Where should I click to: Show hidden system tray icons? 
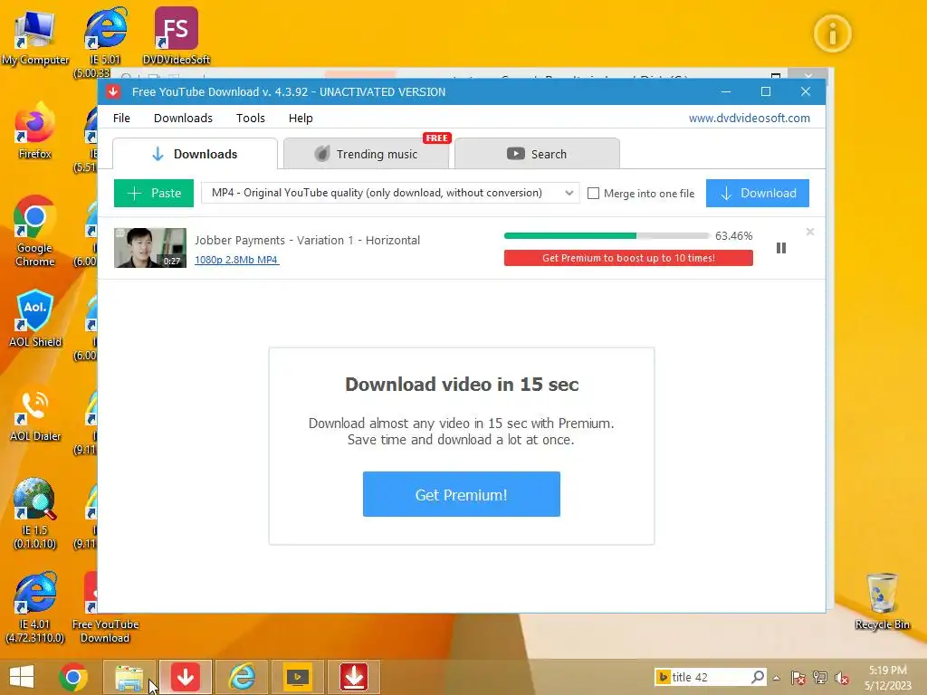[777, 678]
